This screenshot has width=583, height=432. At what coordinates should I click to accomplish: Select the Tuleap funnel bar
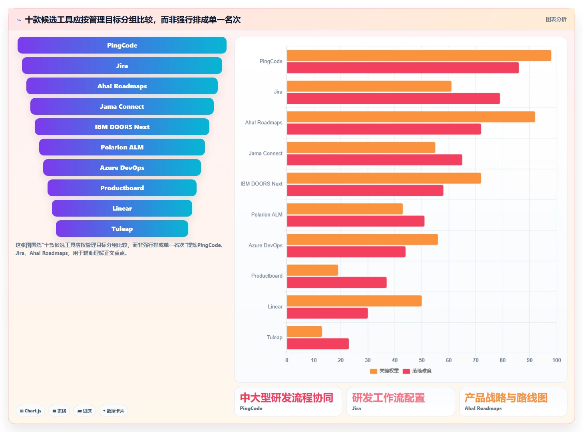[x=122, y=229]
